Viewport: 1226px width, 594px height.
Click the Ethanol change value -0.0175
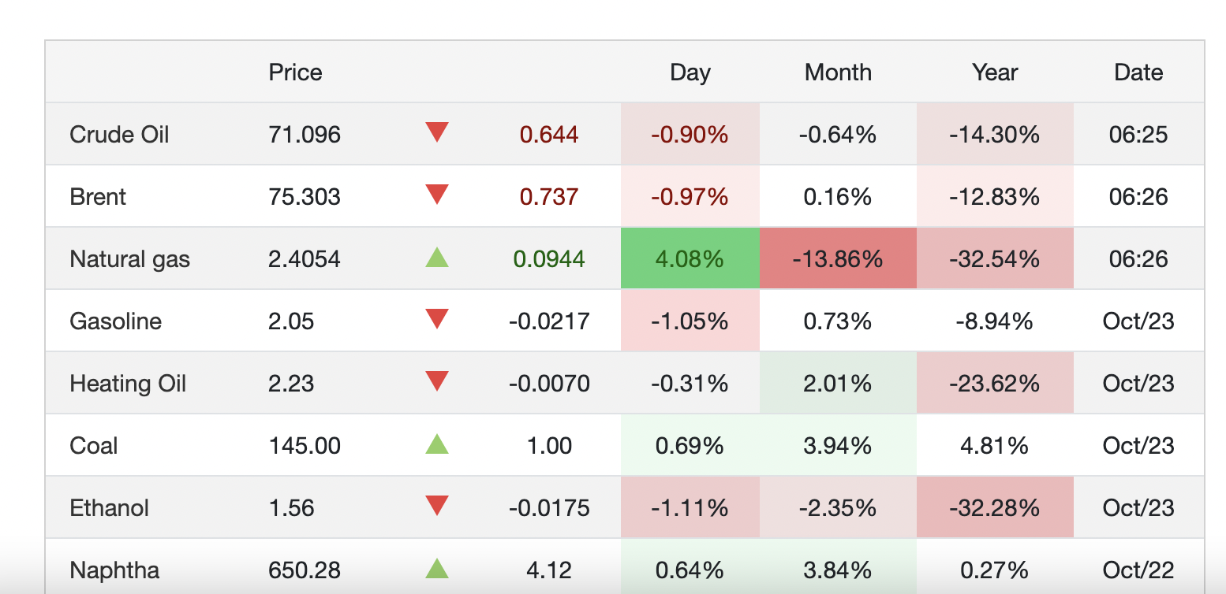click(549, 508)
